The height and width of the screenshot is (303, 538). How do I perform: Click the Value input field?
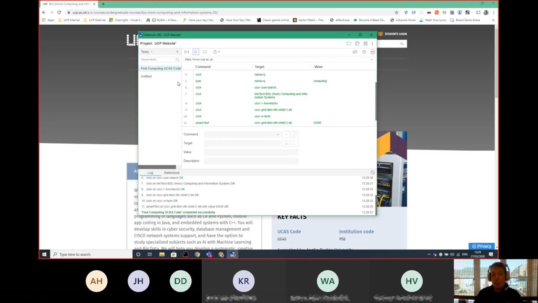pyautogui.click(x=251, y=152)
